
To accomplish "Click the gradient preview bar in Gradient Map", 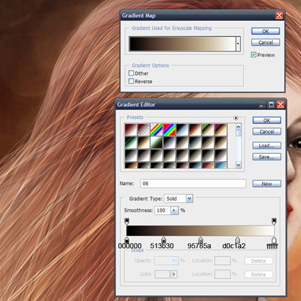I will coord(182,43).
